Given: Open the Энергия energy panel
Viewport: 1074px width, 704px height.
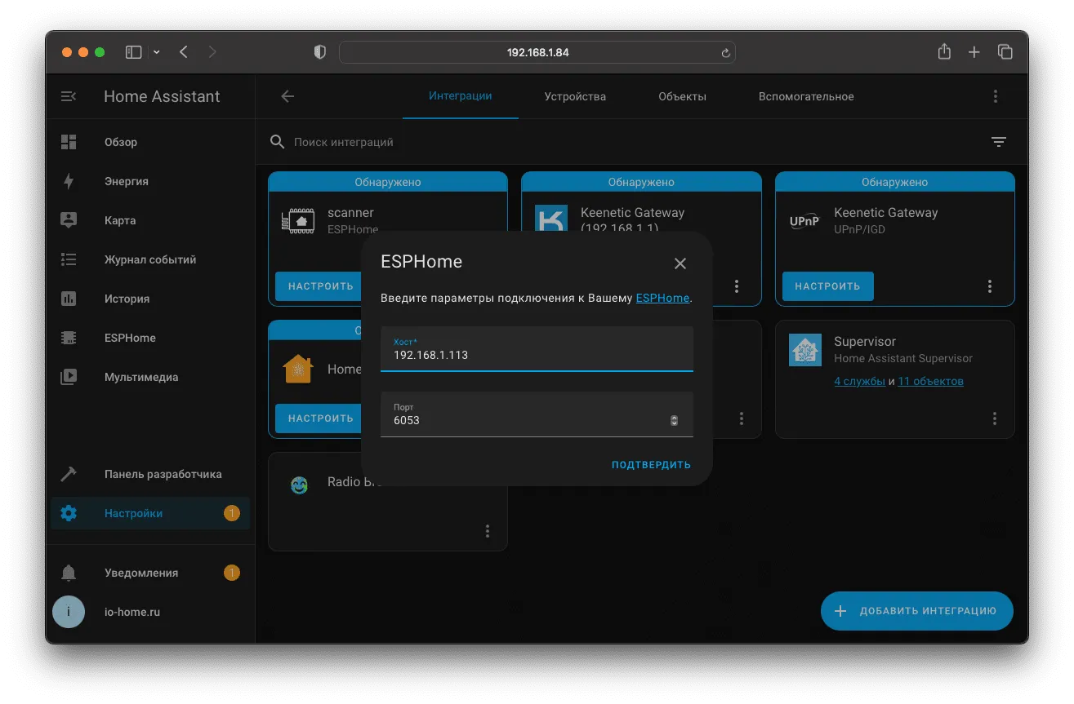Looking at the screenshot, I should (x=150, y=181).
